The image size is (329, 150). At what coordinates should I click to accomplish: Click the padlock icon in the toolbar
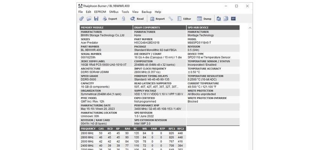click(123, 19)
